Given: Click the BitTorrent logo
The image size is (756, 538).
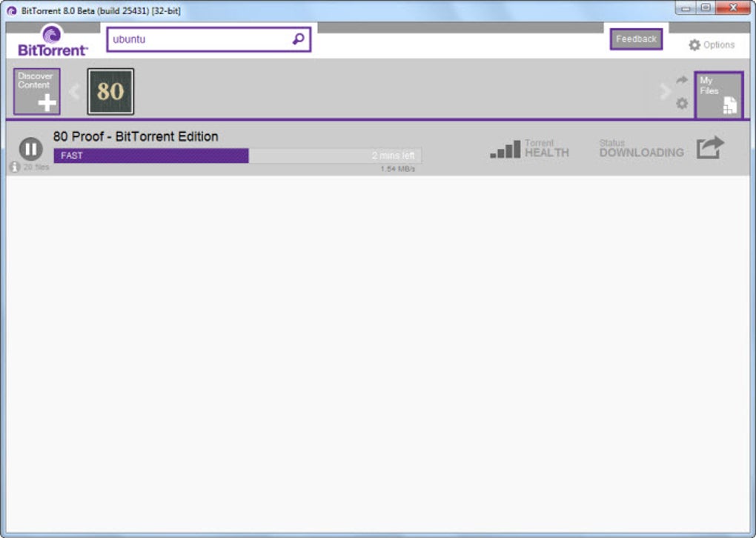Looking at the screenshot, I should pyautogui.click(x=53, y=41).
